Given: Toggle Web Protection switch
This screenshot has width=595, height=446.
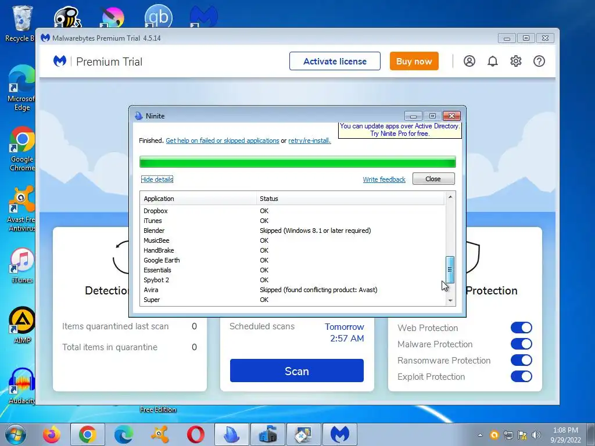Looking at the screenshot, I should pyautogui.click(x=521, y=328).
